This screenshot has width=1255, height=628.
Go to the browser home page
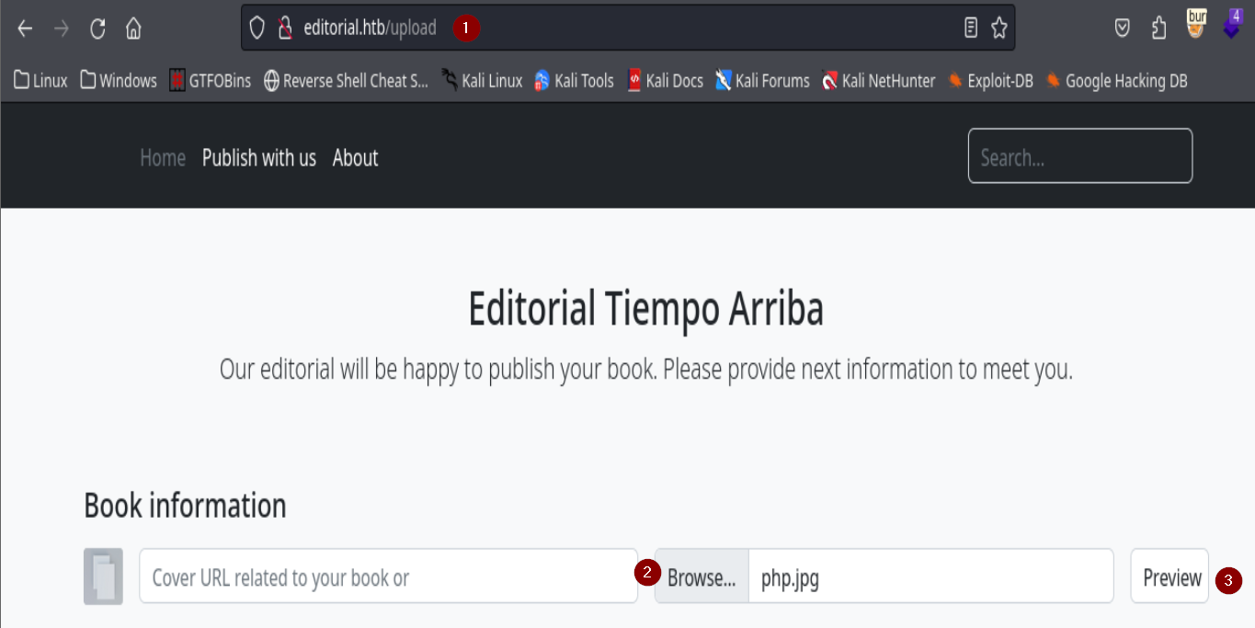click(x=133, y=29)
